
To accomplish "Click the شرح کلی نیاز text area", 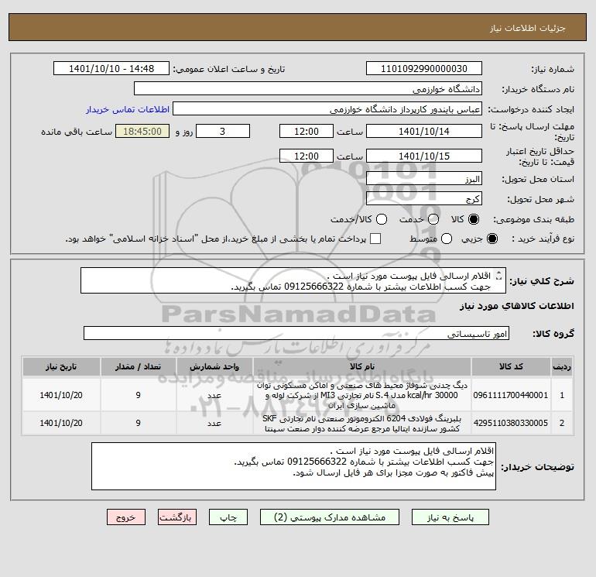I will click(x=293, y=280).
